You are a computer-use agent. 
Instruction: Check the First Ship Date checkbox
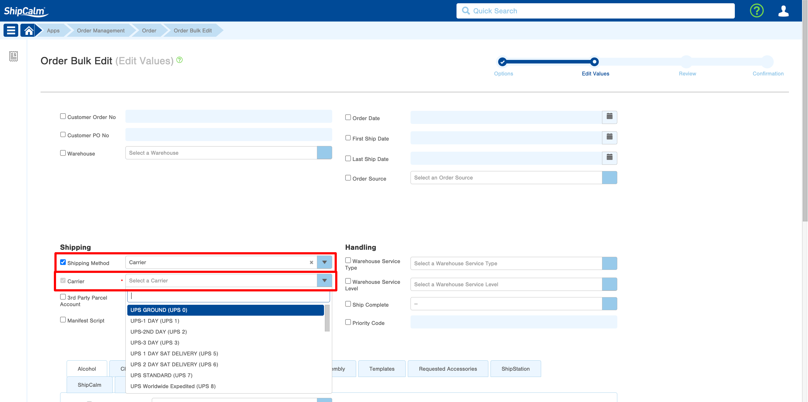[x=348, y=138]
